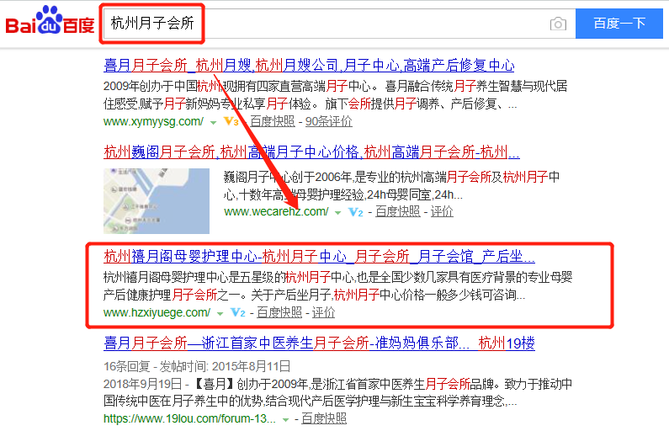This screenshot has width=669, height=431.
Task: Open result 喜月月子会所—浙江首家中医养生月子会所
Action: pyautogui.click(x=319, y=343)
